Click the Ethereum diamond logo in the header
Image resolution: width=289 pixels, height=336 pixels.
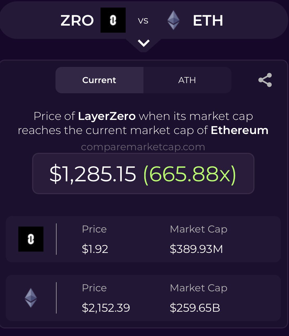[x=173, y=20]
